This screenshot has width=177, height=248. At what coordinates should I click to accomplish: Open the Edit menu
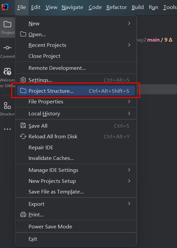pyautogui.click(x=36, y=7)
